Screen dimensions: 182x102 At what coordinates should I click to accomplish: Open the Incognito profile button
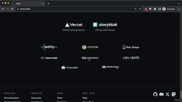[169, 9]
